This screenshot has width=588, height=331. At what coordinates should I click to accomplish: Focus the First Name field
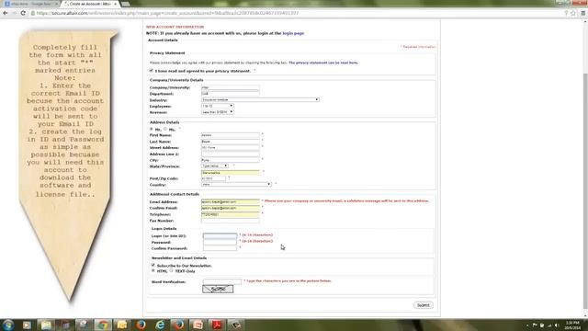(x=231, y=135)
